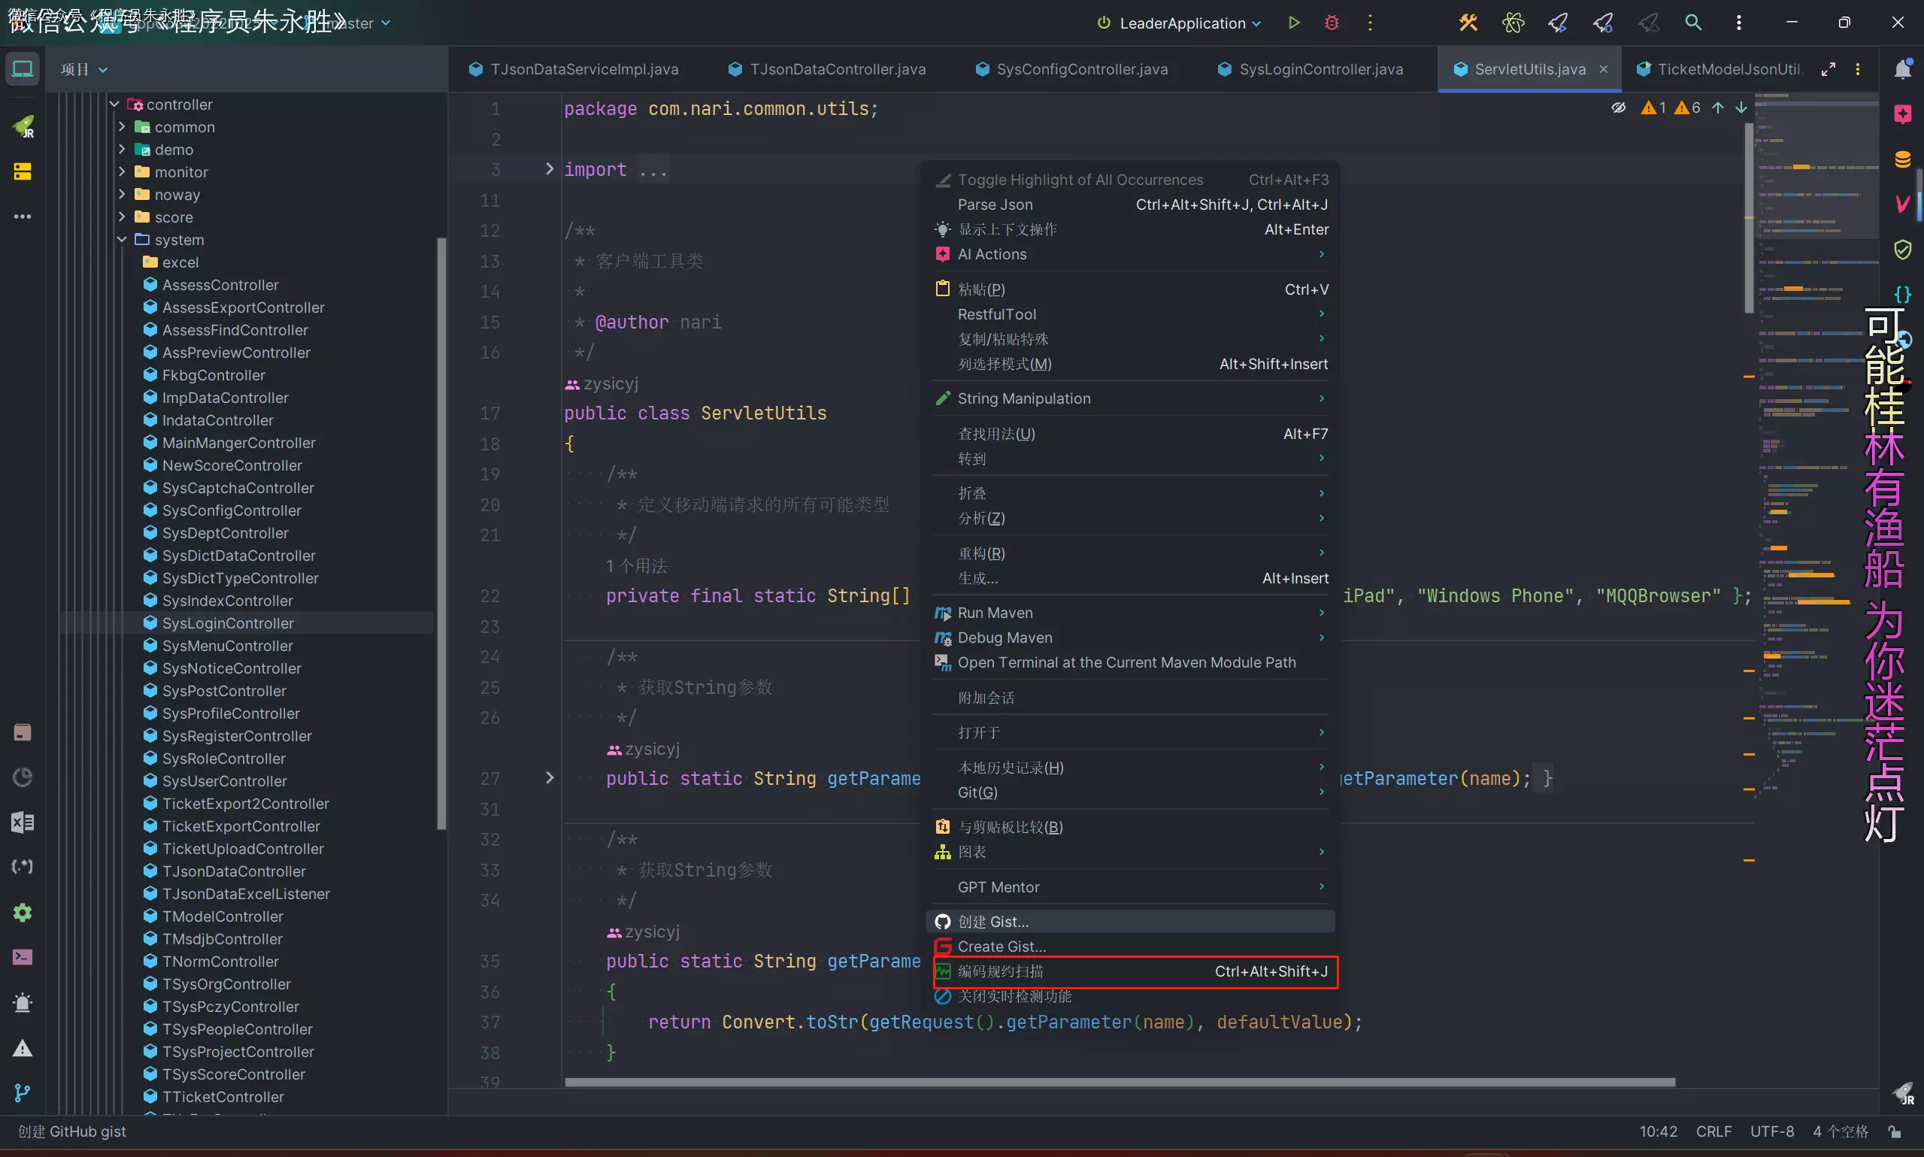This screenshot has width=1924, height=1157.
Task: Disable real-time detection via 关闭实时检测功能
Action: click(x=1014, y=996)
